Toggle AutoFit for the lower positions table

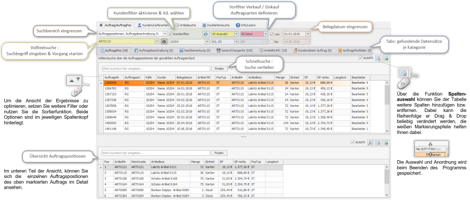coord(352,142)
